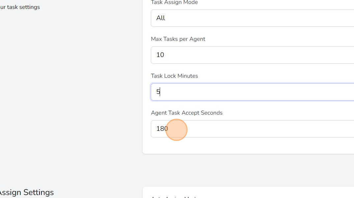Focus the Task Lock Minutes input
The image size is (354, 198).
[x=252, y=92]
